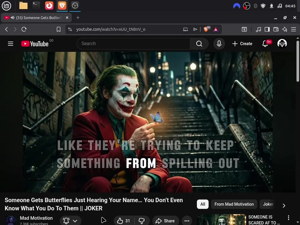Open the Mad Motivation channel avatar
The height and width of the screenshot is (225, 300).
point(10,220)
